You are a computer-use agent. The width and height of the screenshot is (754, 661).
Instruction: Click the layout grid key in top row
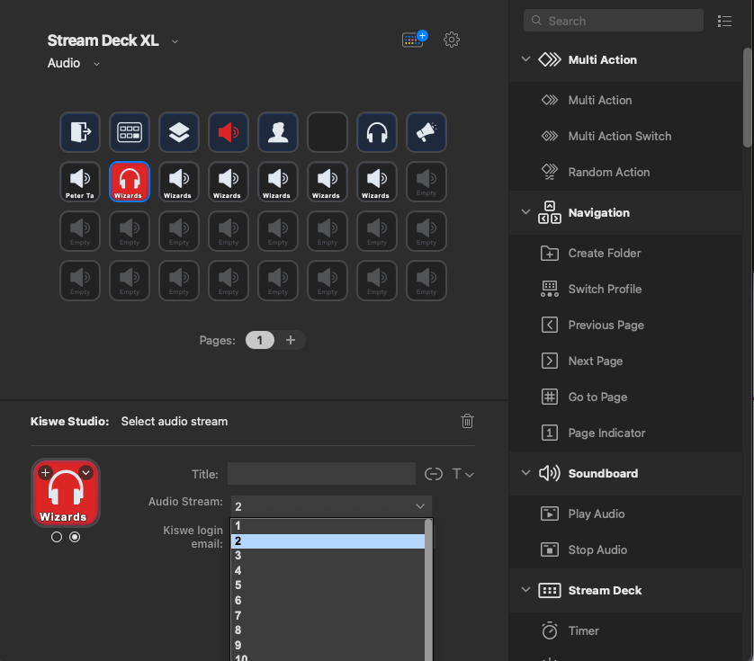[x=130, y=132]
